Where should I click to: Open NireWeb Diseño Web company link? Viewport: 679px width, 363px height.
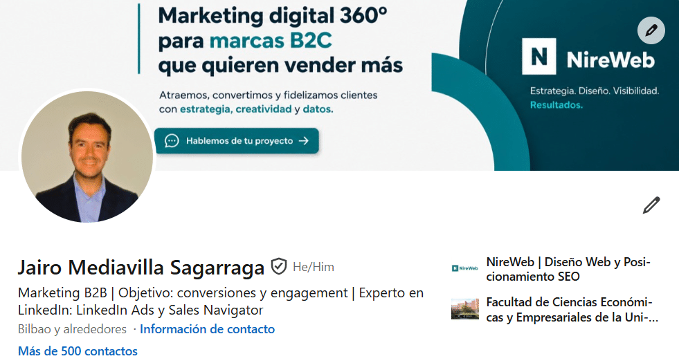tap(568, 269)
